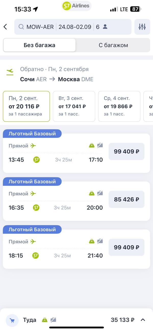Select Вт, 3 сент. date card
Viewport: 153px width, 331px height.
(x=74, y=106)
